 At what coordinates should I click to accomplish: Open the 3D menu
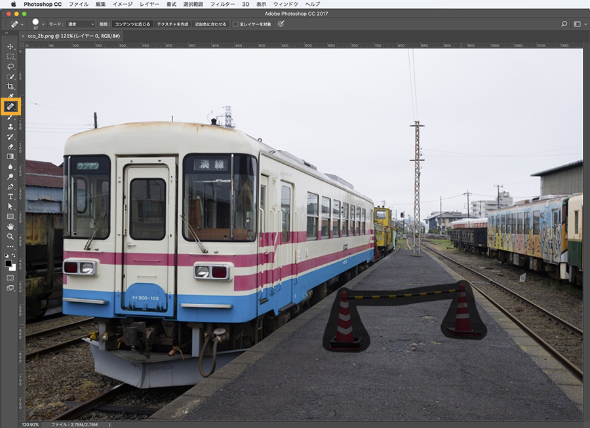(x=246, y=4)
